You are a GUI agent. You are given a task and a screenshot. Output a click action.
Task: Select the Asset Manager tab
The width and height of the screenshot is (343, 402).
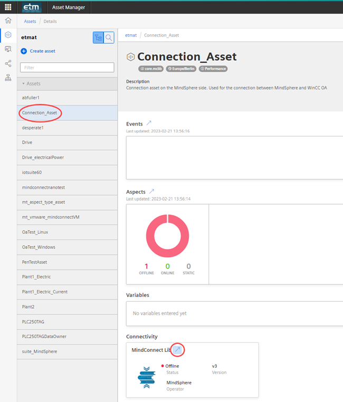coord(69,8)
